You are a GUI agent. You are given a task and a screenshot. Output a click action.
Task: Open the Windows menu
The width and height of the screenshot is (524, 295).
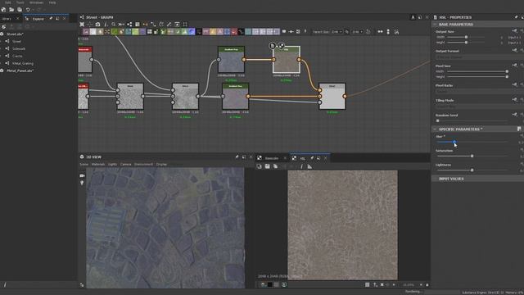[36, 2]
